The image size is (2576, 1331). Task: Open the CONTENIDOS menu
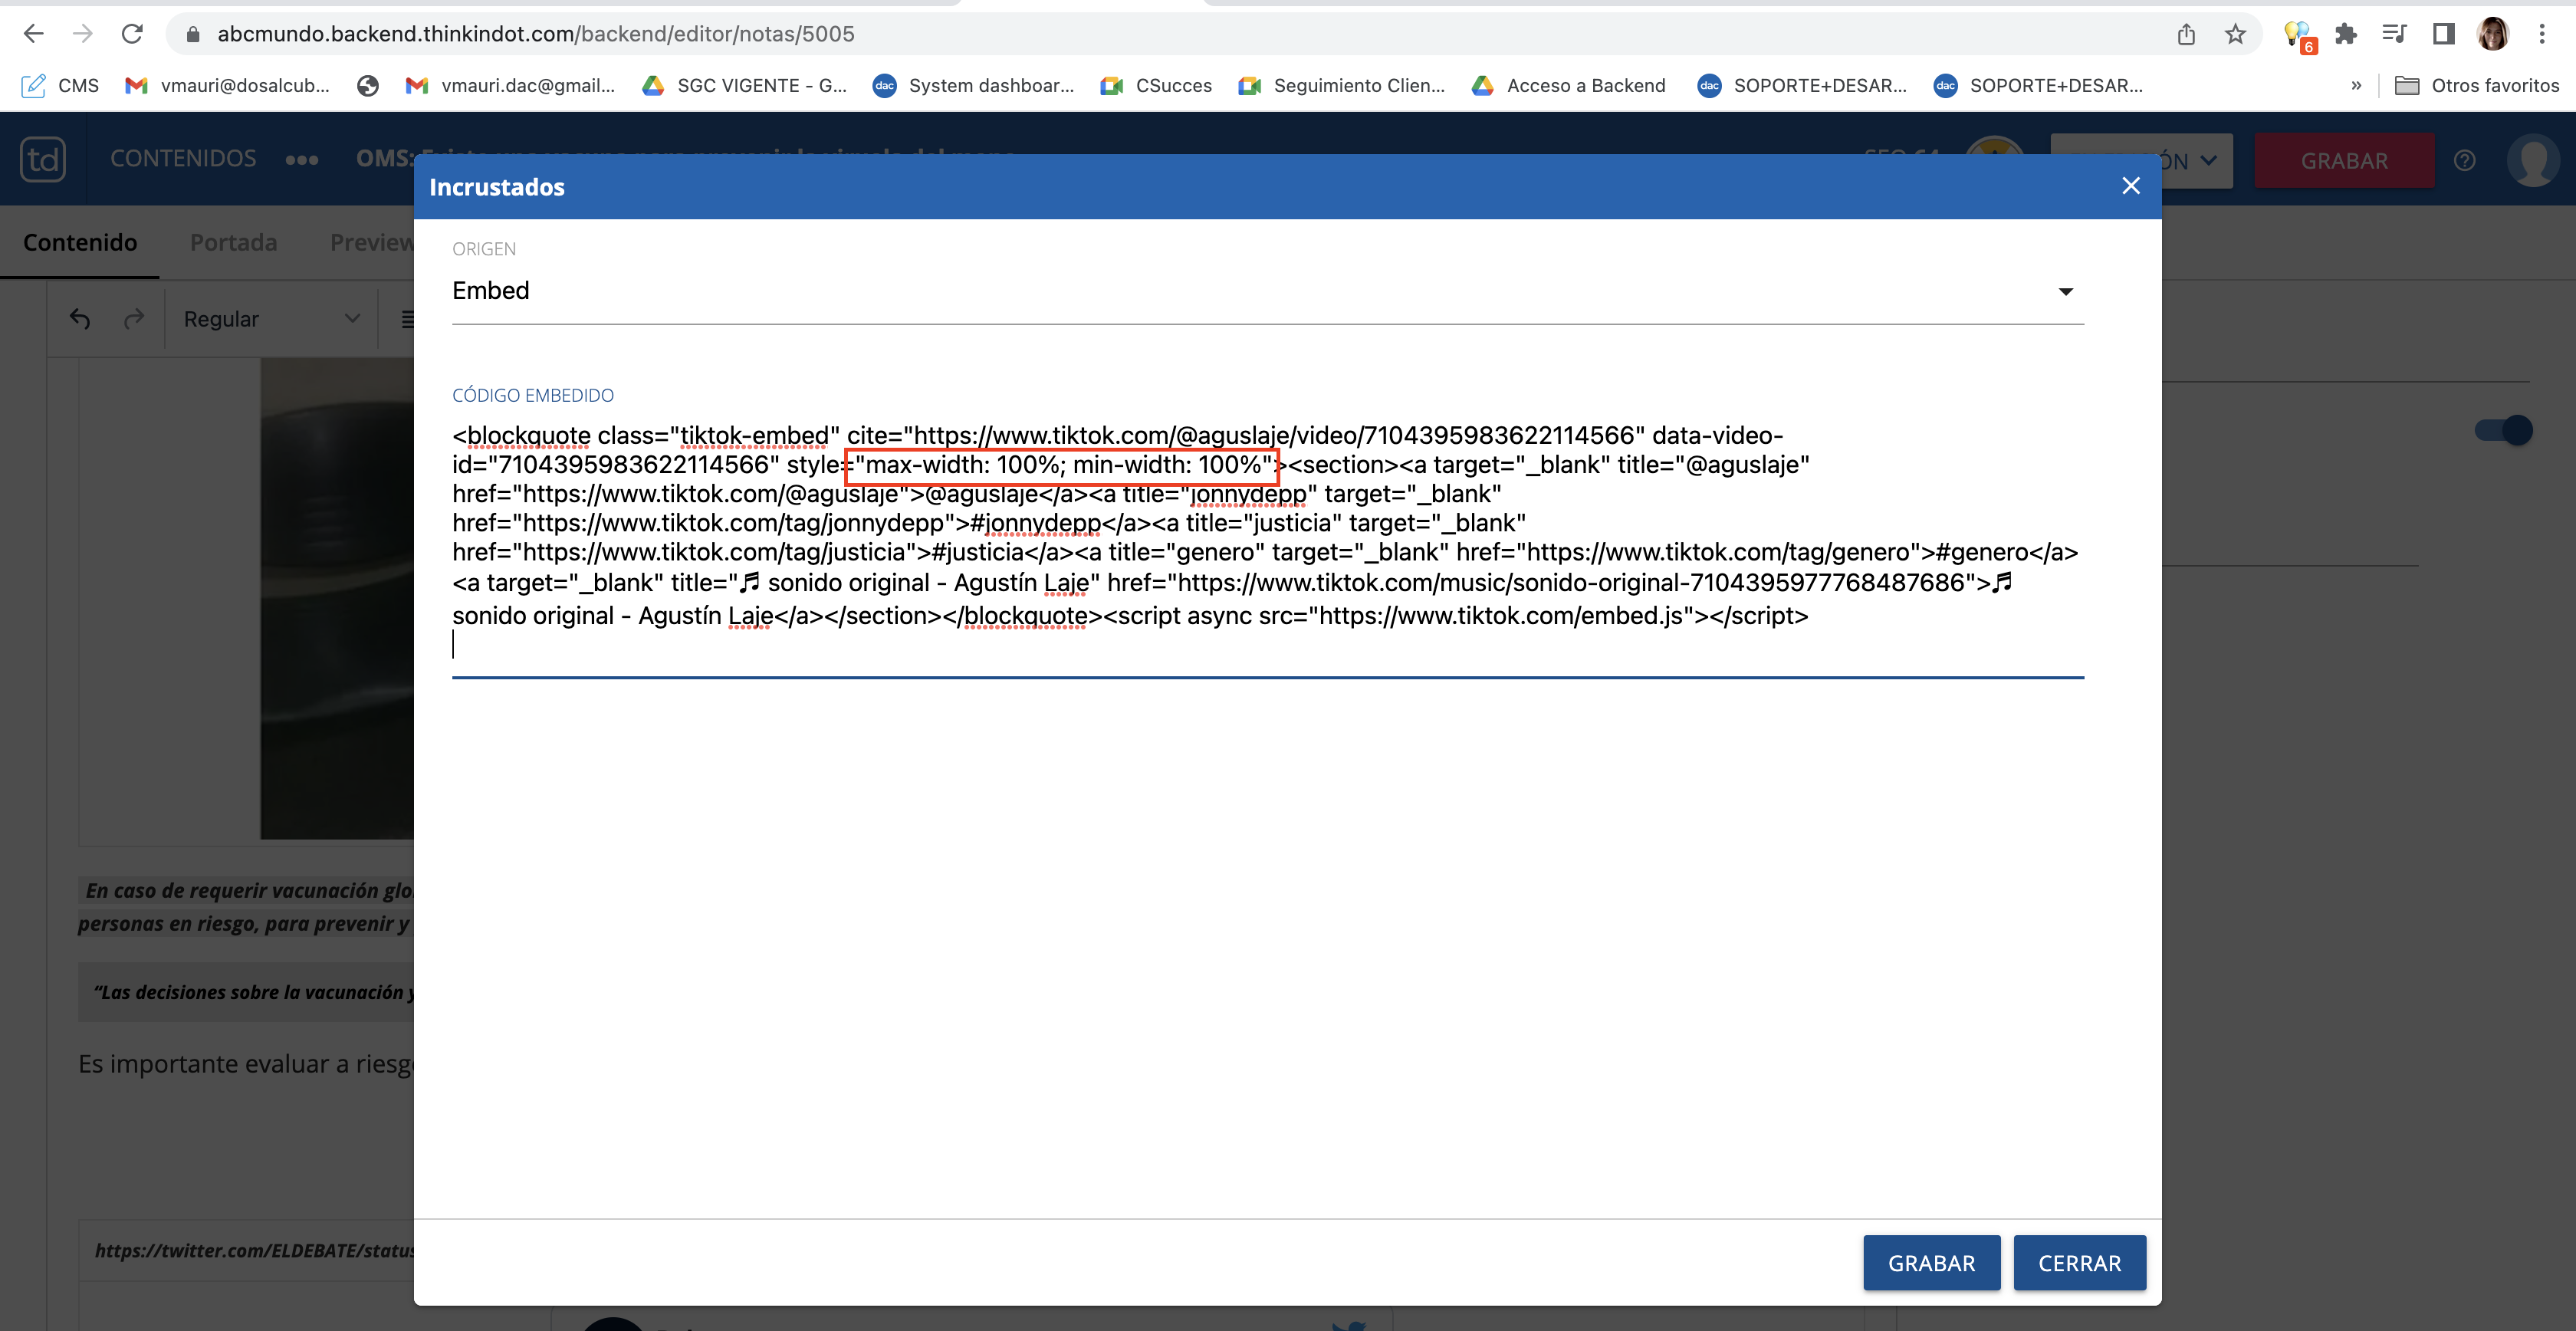point(183,159)
